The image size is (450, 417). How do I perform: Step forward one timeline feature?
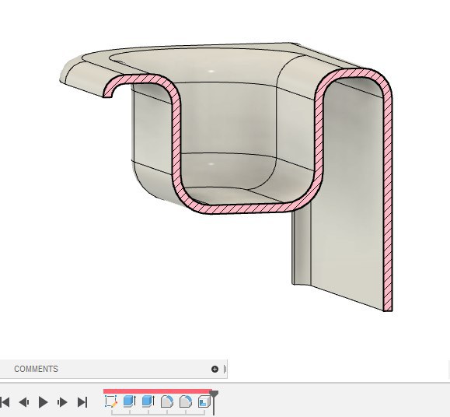pos(62,402)
